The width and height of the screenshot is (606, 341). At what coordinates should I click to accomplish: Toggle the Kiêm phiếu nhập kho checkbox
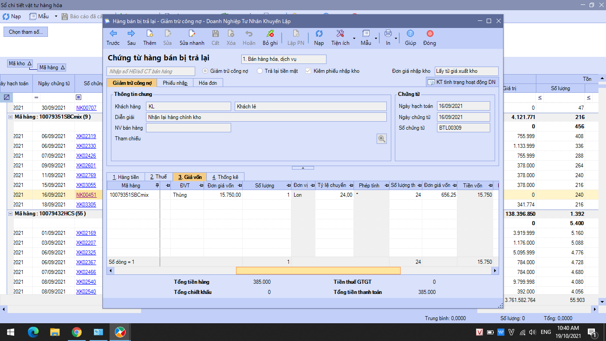click(x=308, y=71)
